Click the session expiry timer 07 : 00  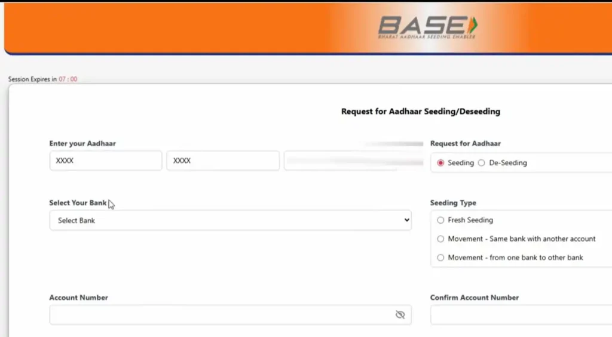[68, 79]
